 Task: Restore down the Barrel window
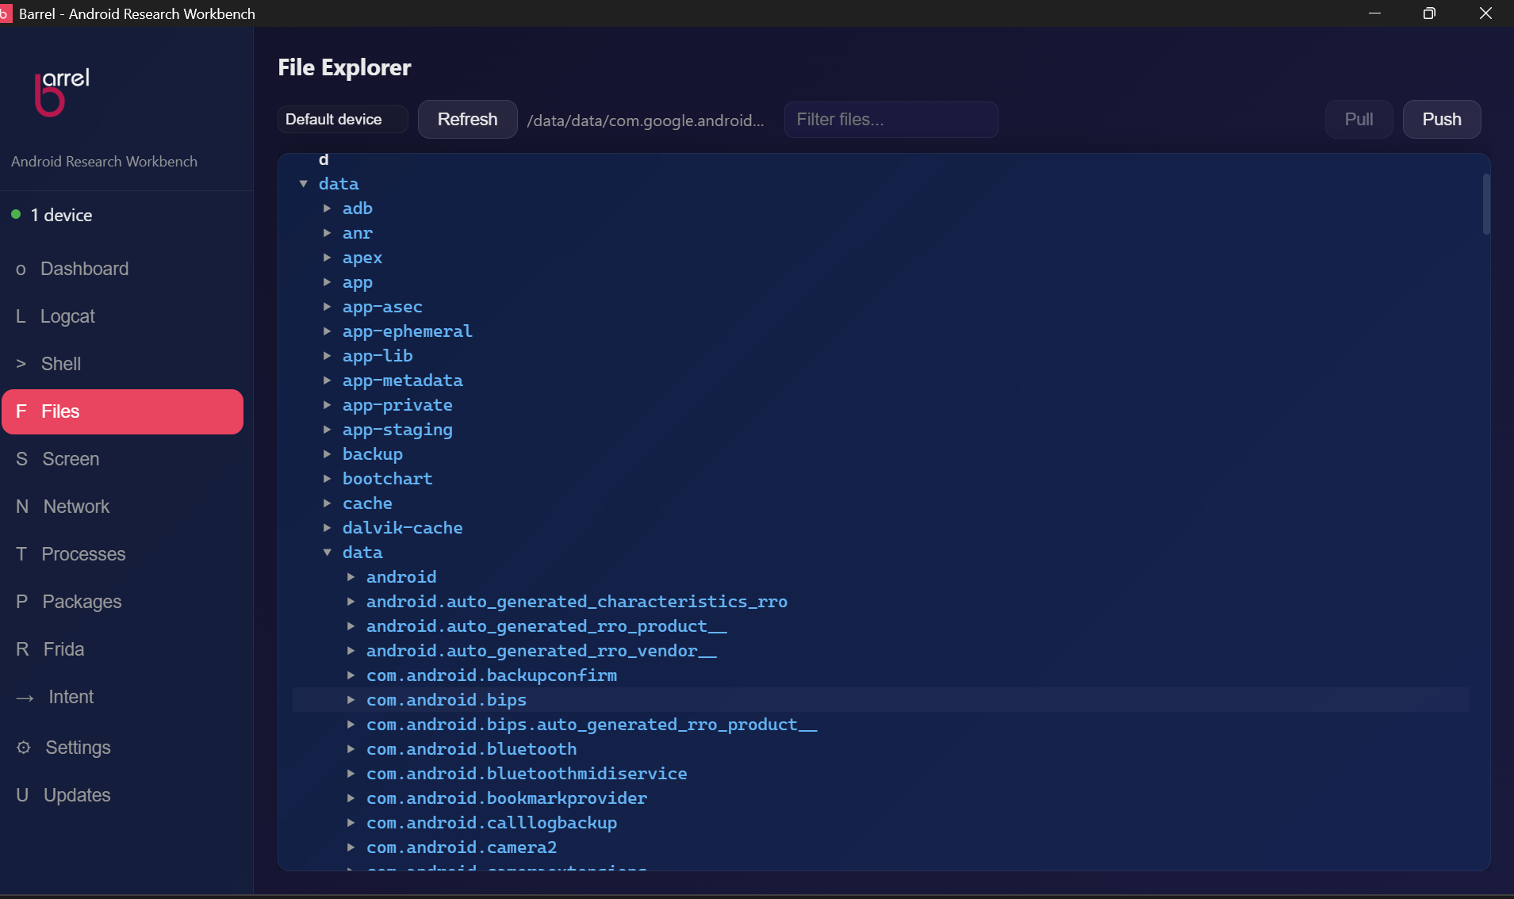pyautogui.click(x=1429, y=13)
